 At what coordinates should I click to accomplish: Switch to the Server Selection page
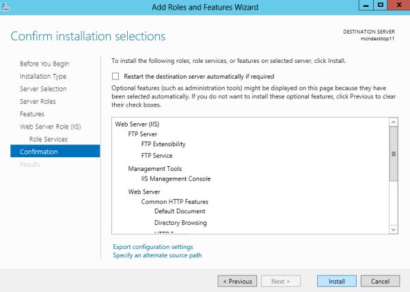[43, 89]
